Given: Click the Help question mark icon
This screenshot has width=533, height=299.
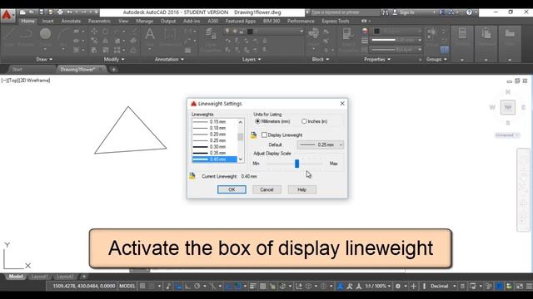Looking at the screenshot, I should click(x=469, y=12).
